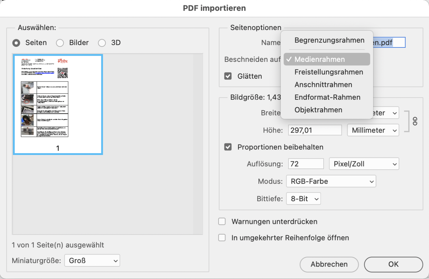The width and height of the screenshot is (429, 279).
Task: Click the 'Beschneiden auf' label
Action: click(252, 59)
